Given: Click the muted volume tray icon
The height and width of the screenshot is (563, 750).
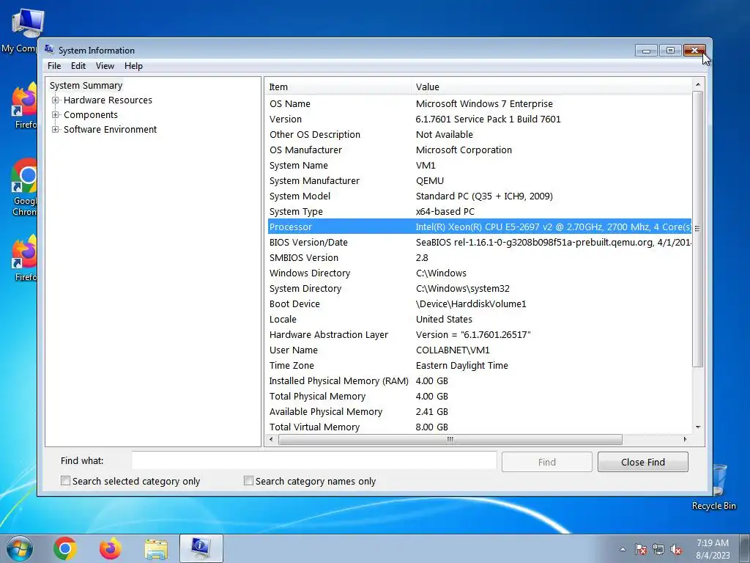Looking at the screenshot, I should (x=676, y=549).
